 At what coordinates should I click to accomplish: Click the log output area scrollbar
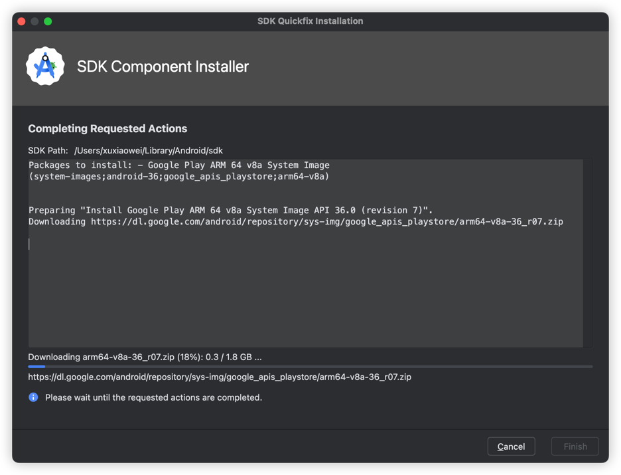587,252
